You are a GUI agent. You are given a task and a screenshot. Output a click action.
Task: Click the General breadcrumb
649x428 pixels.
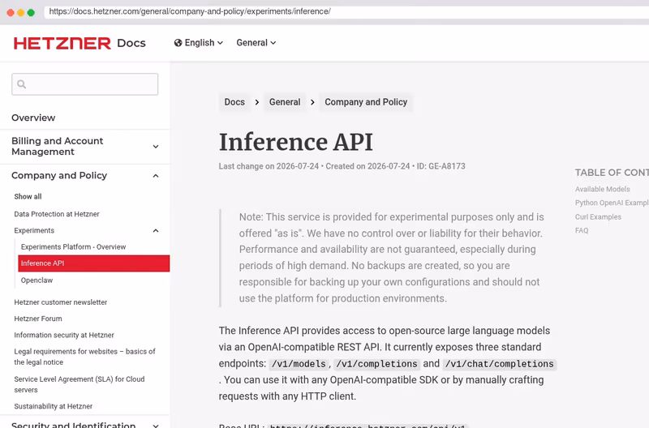[x=285, y=102]
